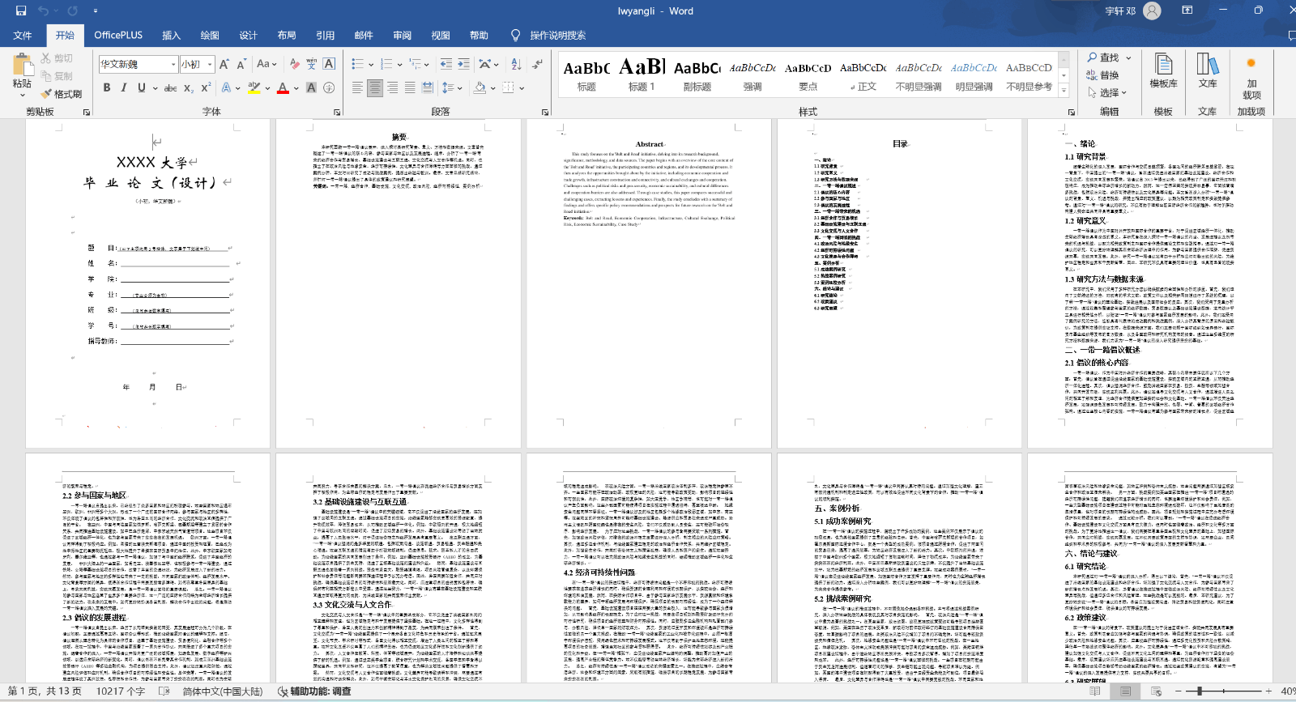The image size is (1296, 702).
Task: Click the accessibility 辅助功能: 调查 status
Action: pyautogui.click(x=315, y=691)
